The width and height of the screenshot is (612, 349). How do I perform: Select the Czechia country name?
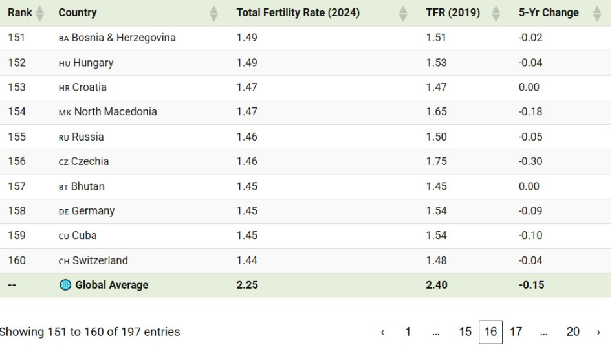tap(90, 161)
